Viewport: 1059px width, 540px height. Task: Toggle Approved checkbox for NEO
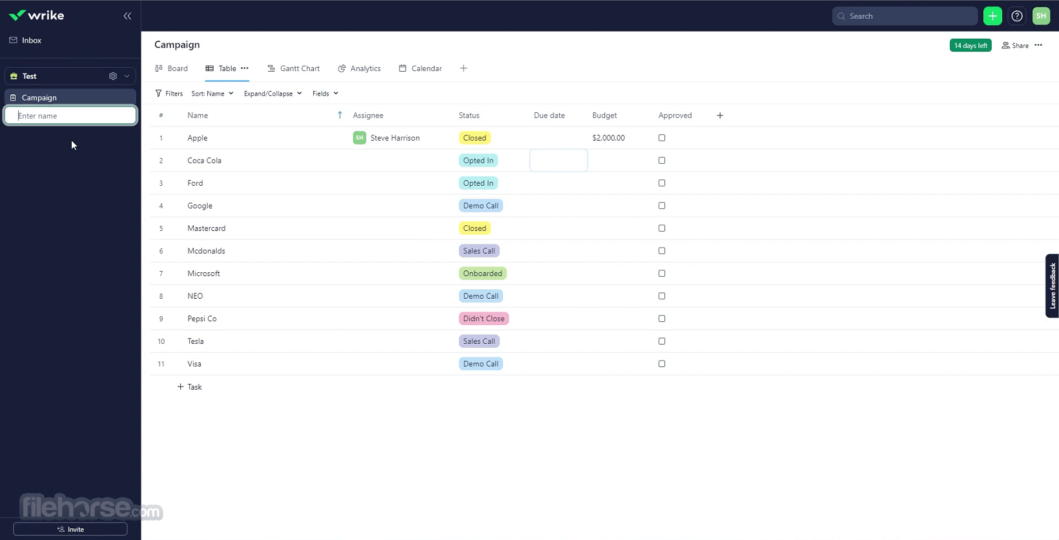pos(662,296)
